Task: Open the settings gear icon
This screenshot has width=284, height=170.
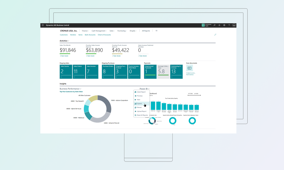Action: (x=224, y=25)
